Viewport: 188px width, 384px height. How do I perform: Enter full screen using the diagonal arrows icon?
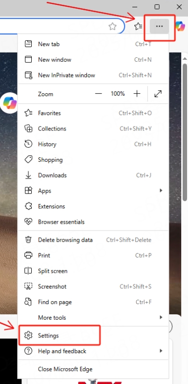[x=158, y=94]
